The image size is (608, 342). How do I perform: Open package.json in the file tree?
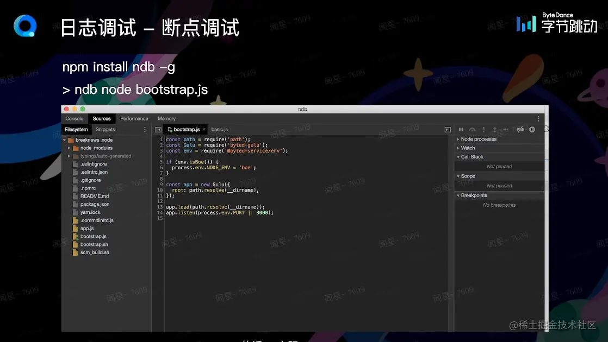click(95, 204)
